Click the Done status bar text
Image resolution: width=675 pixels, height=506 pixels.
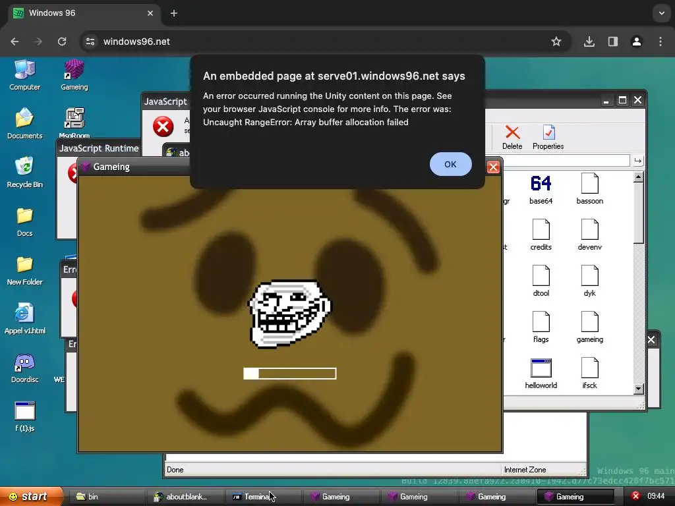[175, 469]
